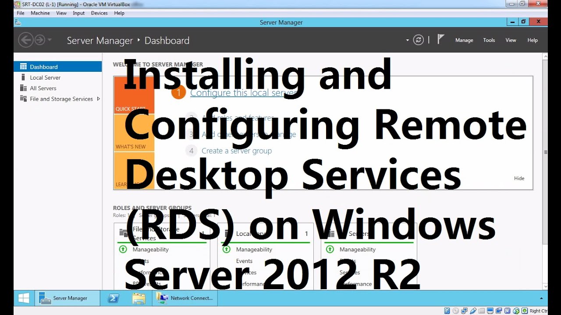This screenshot has height=315, width=561.
Task: Click the 'Create a server group' link
Action: pos(237,151)
